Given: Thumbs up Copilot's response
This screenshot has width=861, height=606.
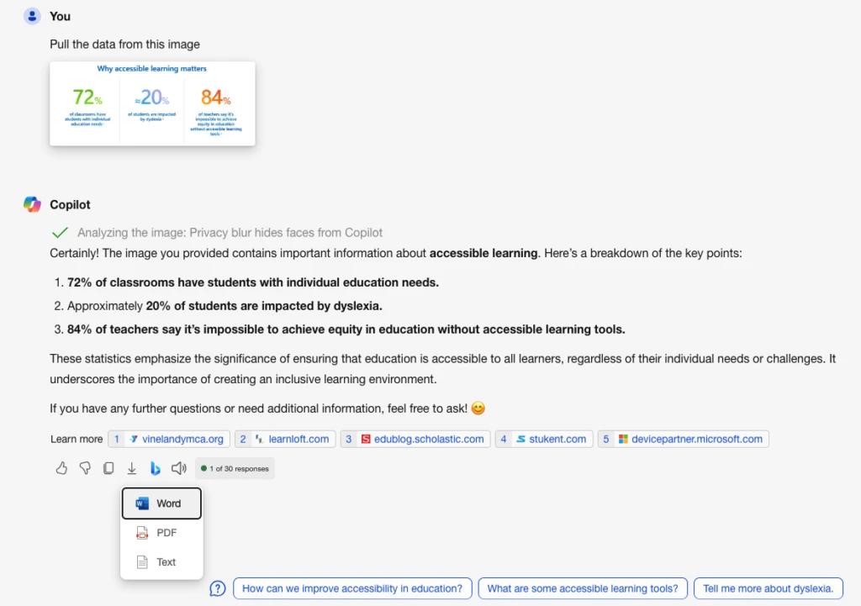Looking at the screenshot, I should click(x=61, y=468).
